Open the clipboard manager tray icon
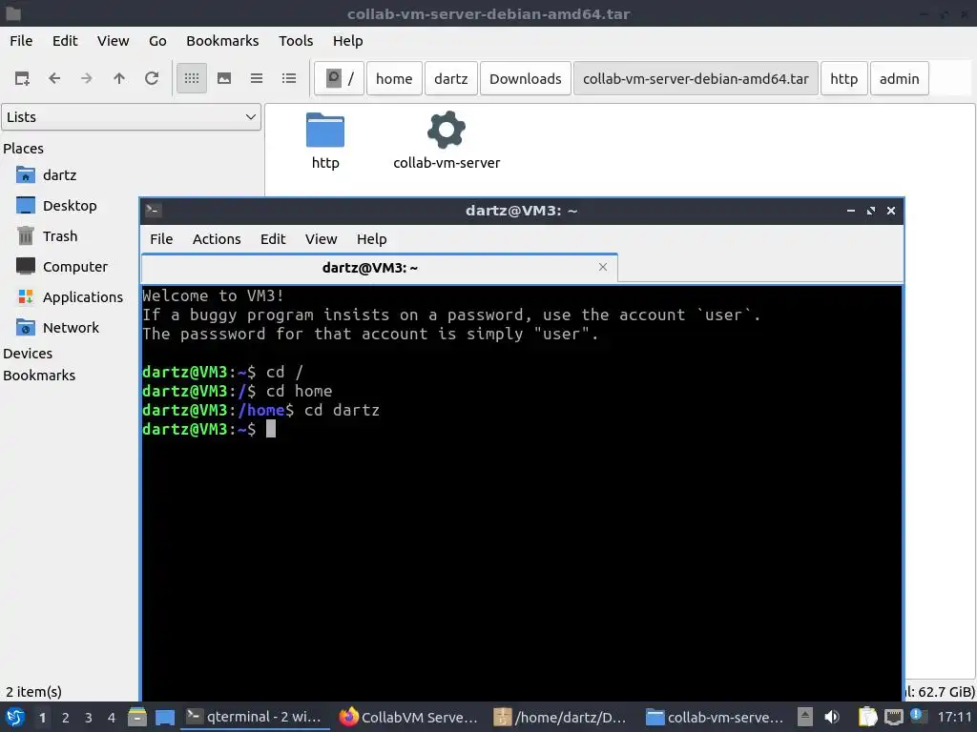977x732 pixels. (x=867, y=717)
